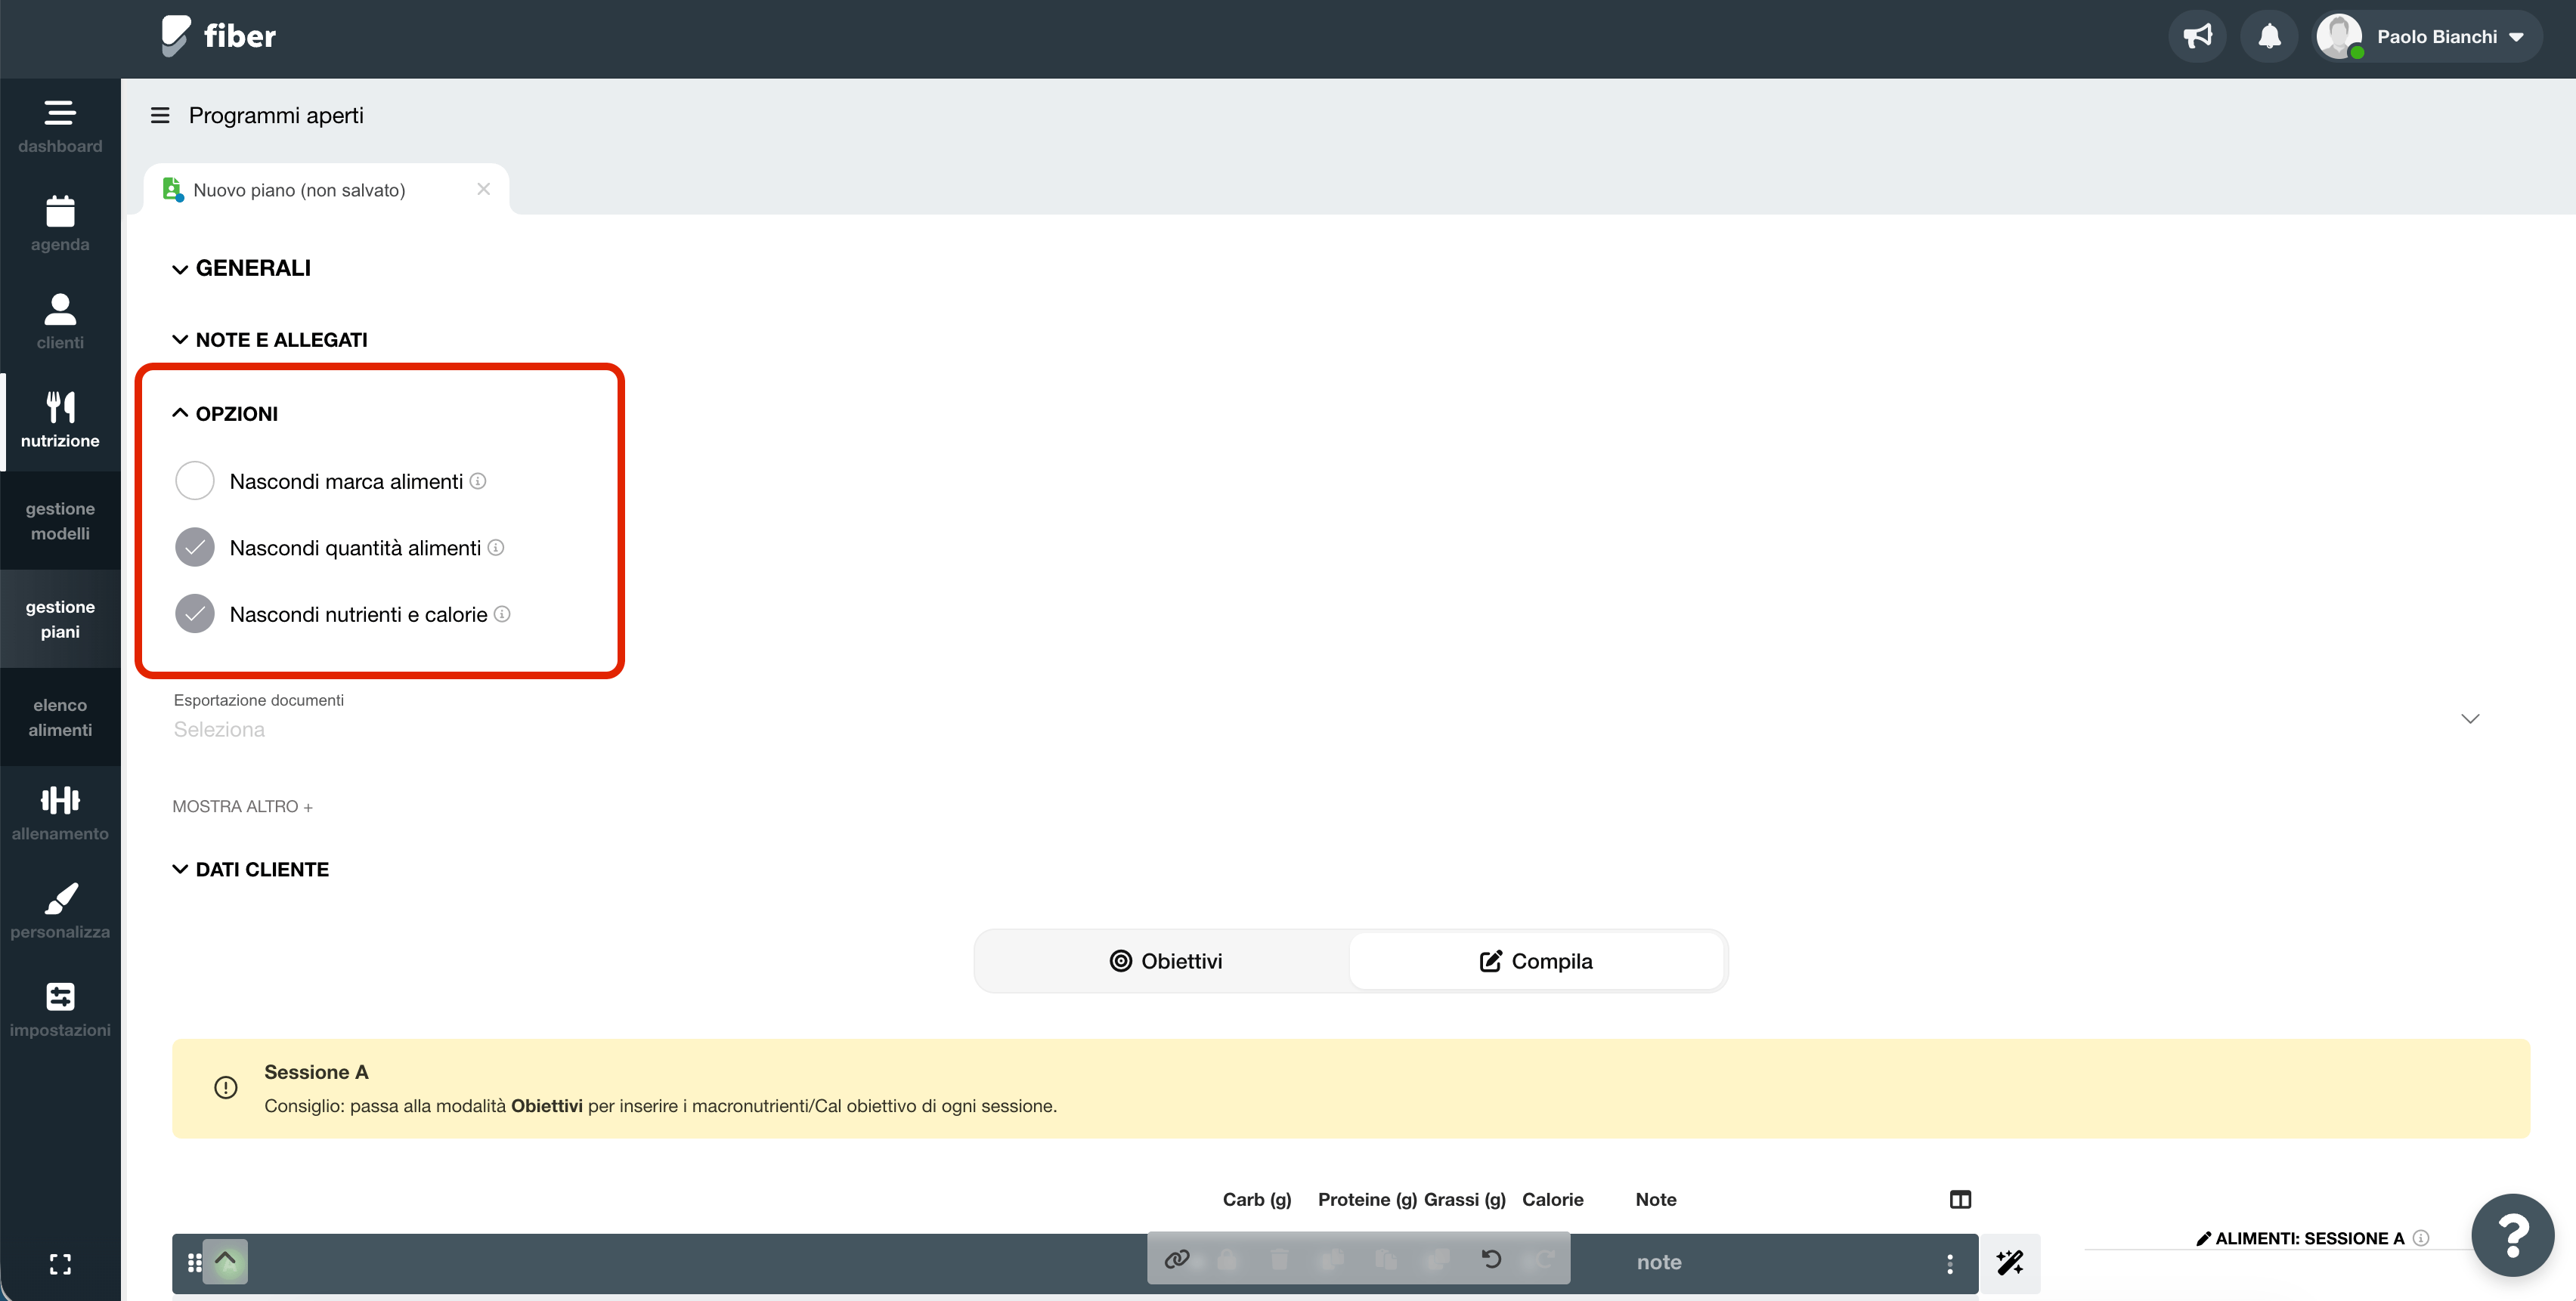This screenshot has height=1301, width=2576.
Task: Open elenco alimenti submenu
Action: pyautogui.click(x=60, y=718)
